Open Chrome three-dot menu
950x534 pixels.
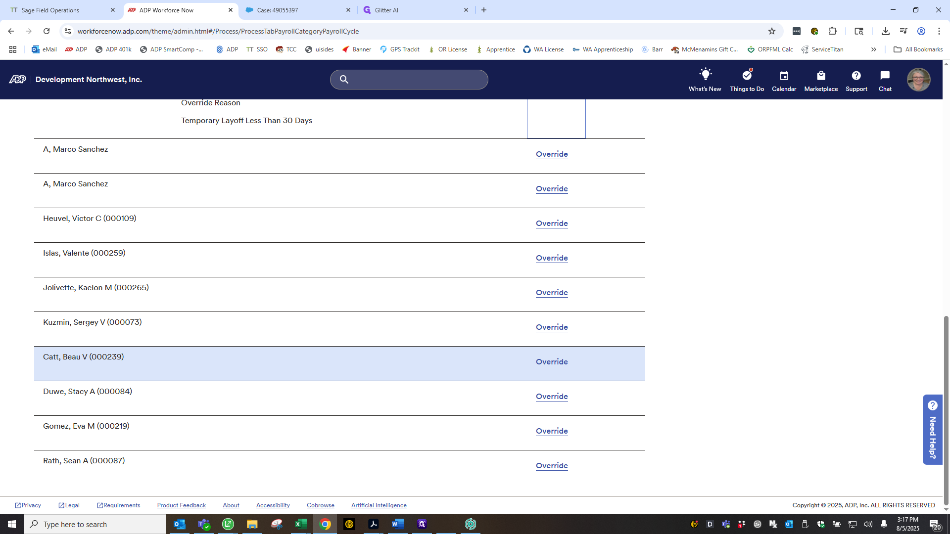coord(939,31)
